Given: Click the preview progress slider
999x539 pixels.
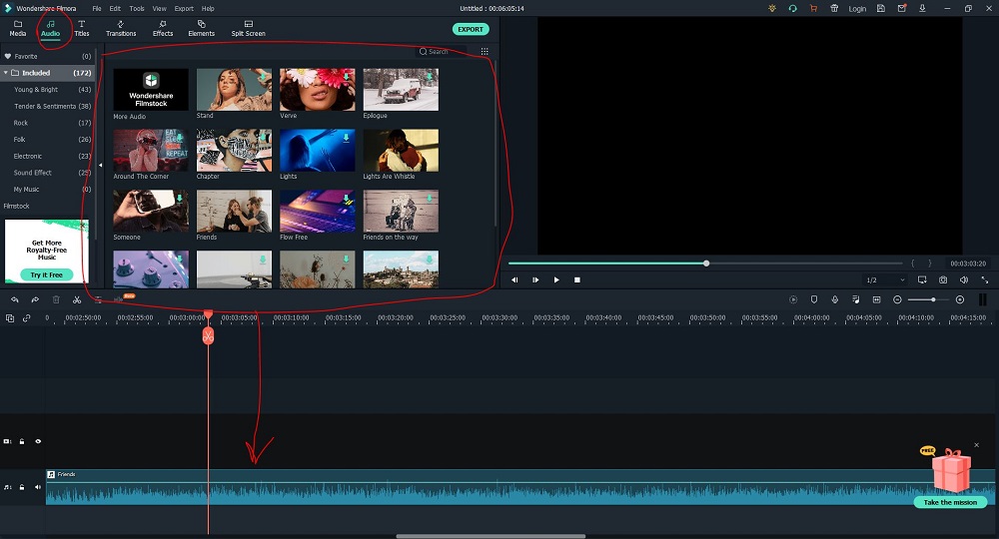Looking at the screenshot, I should pyautogui.click(x=705, y=263).
